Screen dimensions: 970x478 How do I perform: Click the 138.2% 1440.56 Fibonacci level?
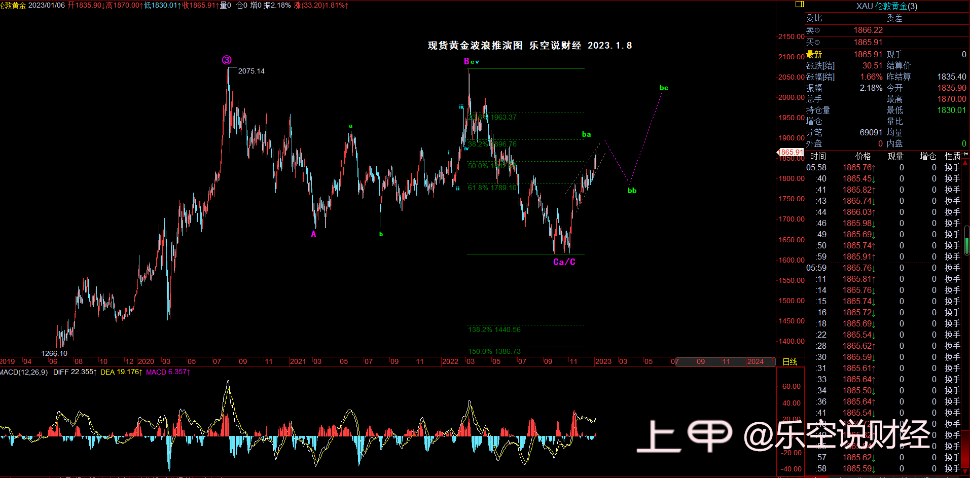point(494,329)
